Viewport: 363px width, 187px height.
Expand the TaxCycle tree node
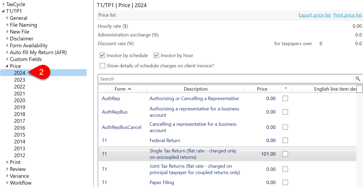[4, 4]
